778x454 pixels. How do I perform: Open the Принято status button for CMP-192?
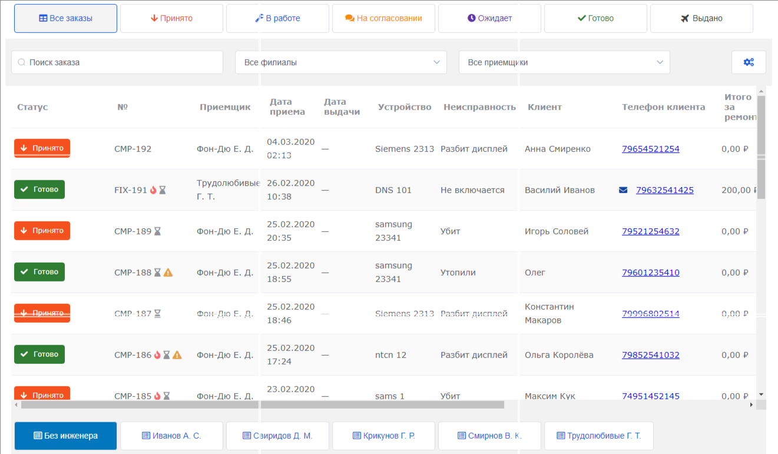(42, 148)
